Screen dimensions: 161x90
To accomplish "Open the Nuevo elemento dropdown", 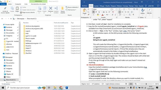I will click(72, 7).
